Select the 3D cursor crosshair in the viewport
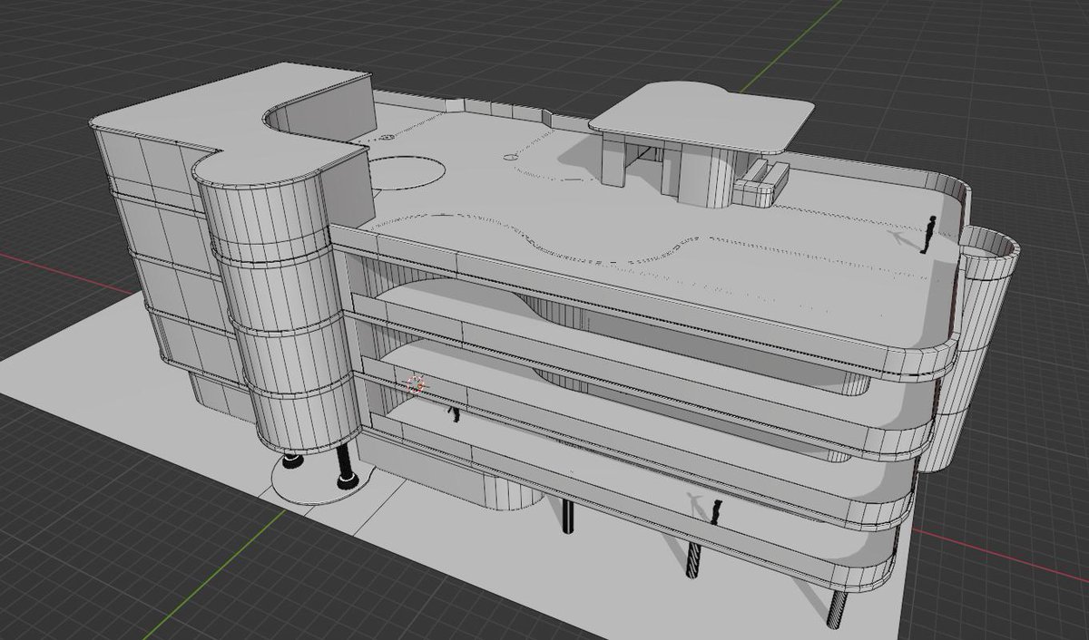The height and width of the screenshot is (640, 1089). [417, 384]
